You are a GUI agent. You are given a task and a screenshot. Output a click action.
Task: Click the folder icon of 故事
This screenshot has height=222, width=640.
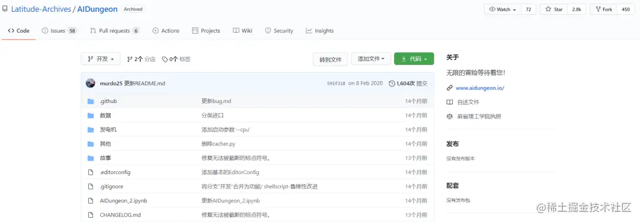pos(91,158)
